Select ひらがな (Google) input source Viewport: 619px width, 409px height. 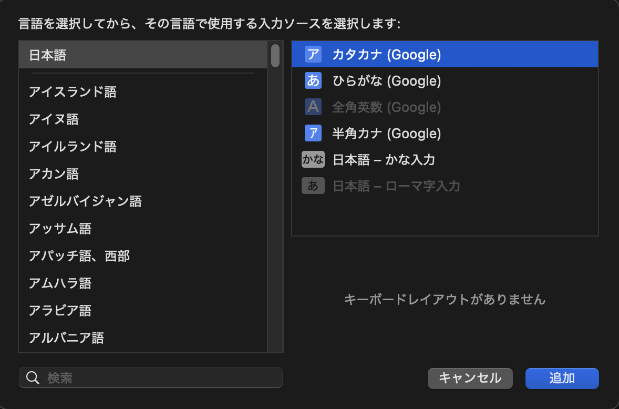point(386,80)
